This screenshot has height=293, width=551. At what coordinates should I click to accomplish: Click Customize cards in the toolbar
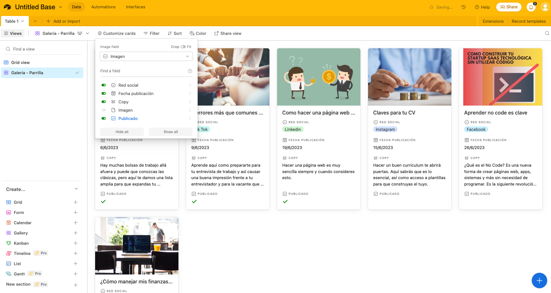coord(117,33)
